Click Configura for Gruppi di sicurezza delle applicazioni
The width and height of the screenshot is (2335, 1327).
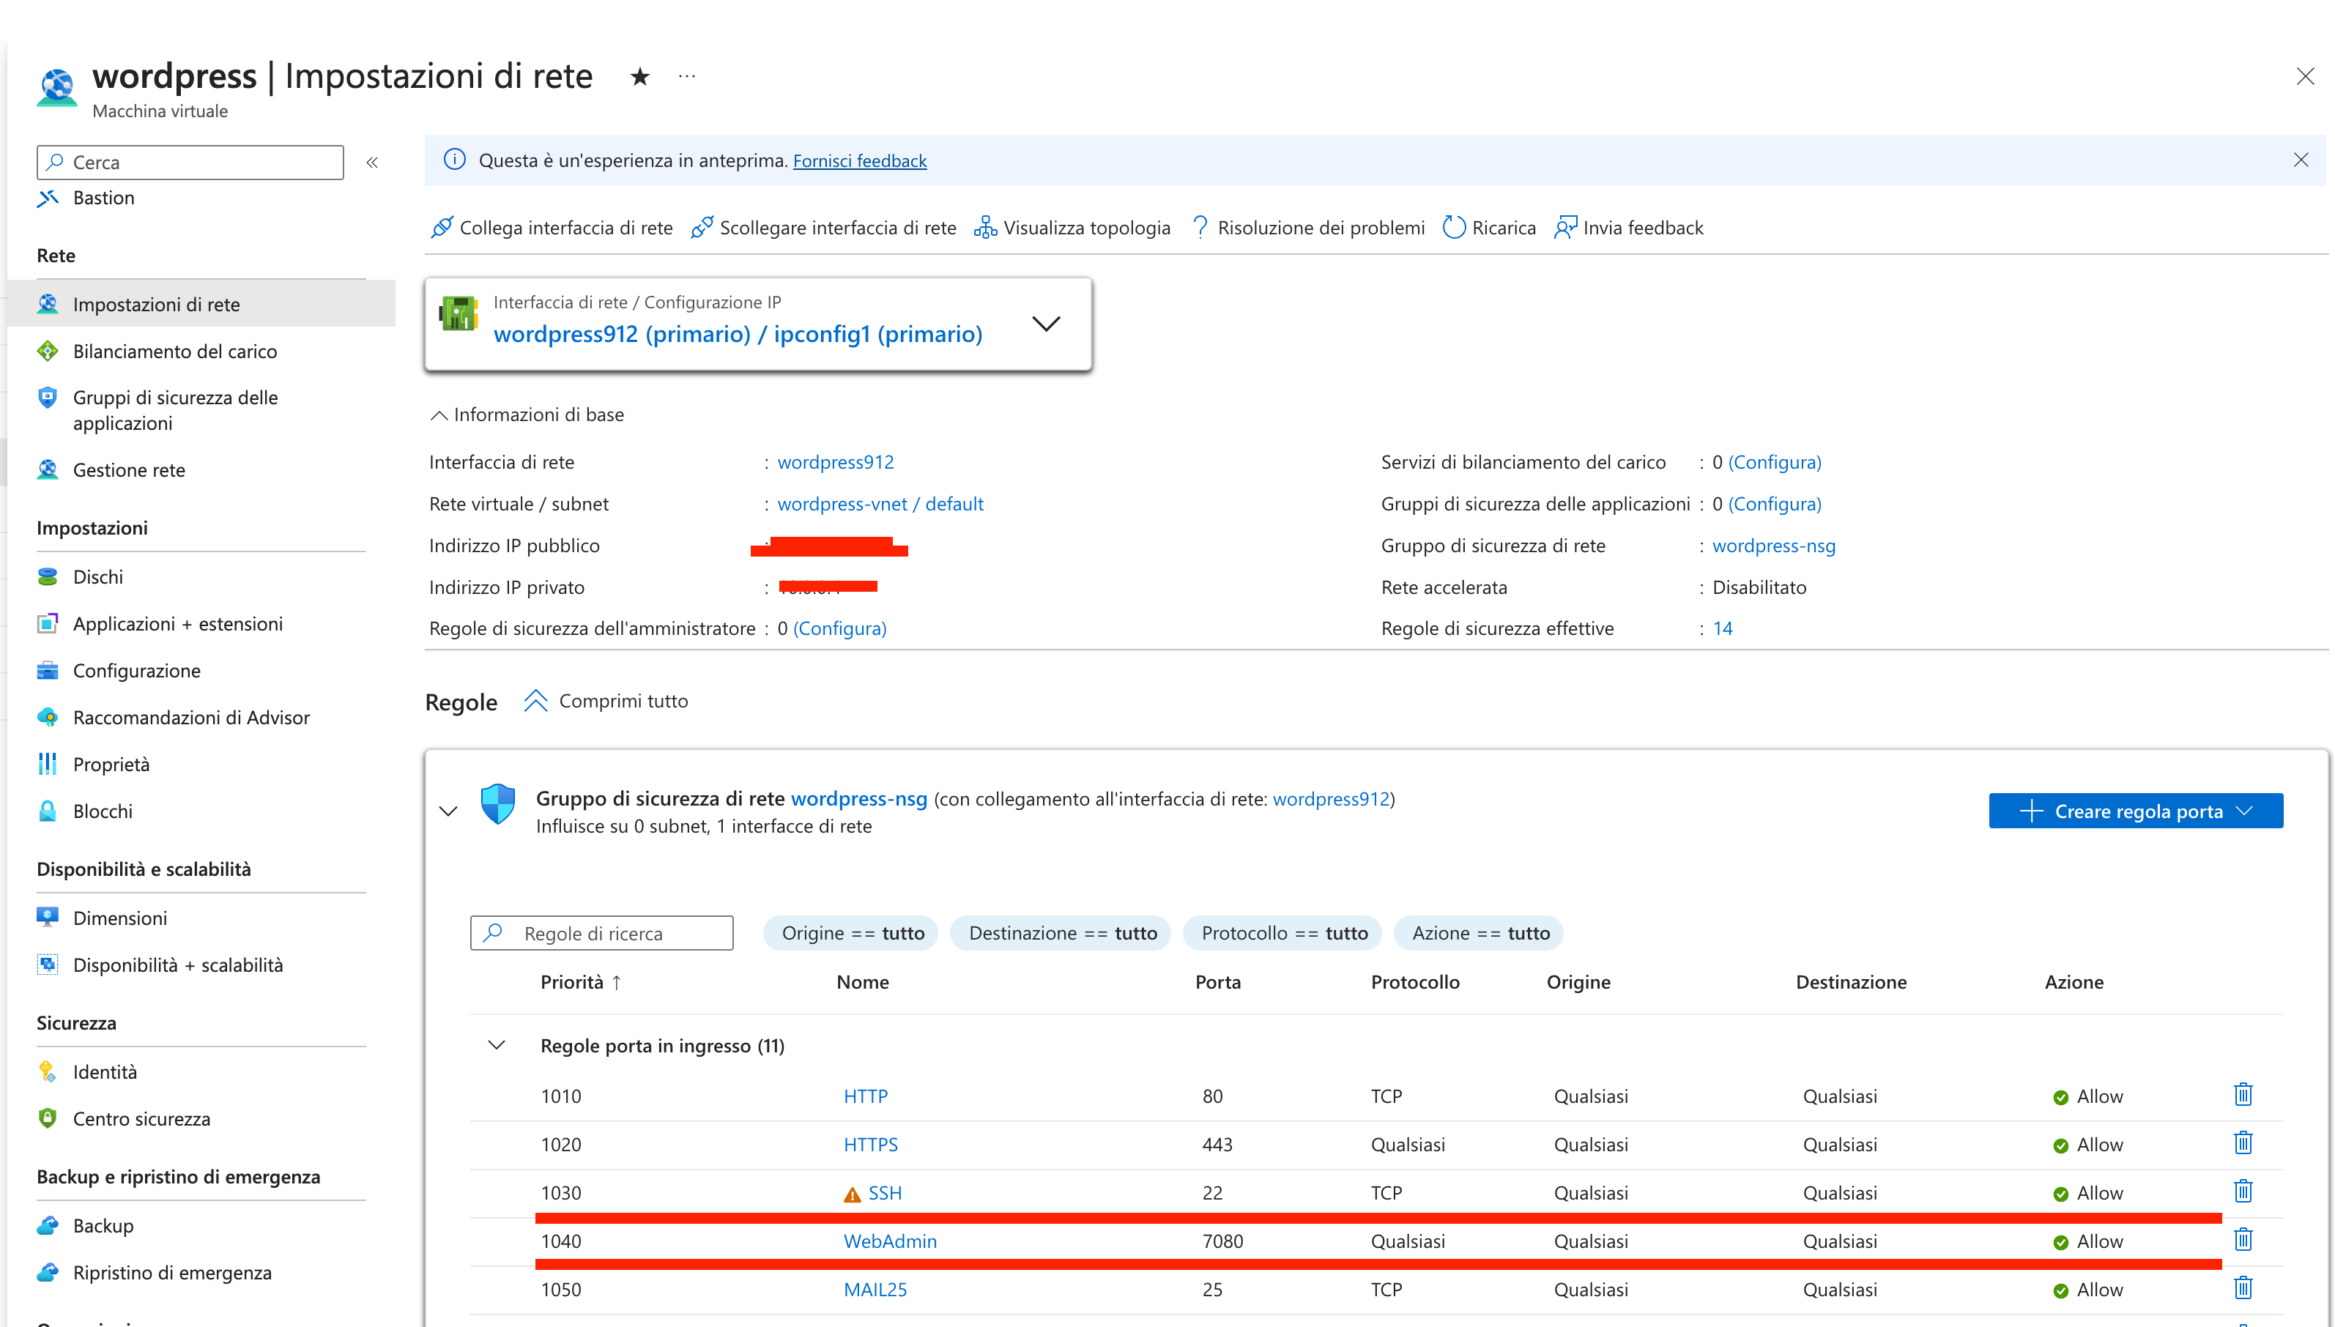(x=1775, y=504)
